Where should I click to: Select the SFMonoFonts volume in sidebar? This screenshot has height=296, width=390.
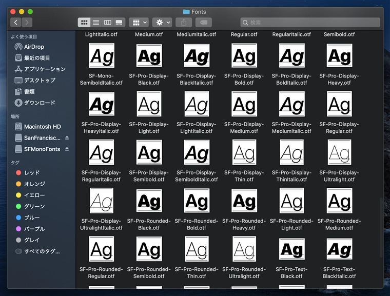click(38, 149)
